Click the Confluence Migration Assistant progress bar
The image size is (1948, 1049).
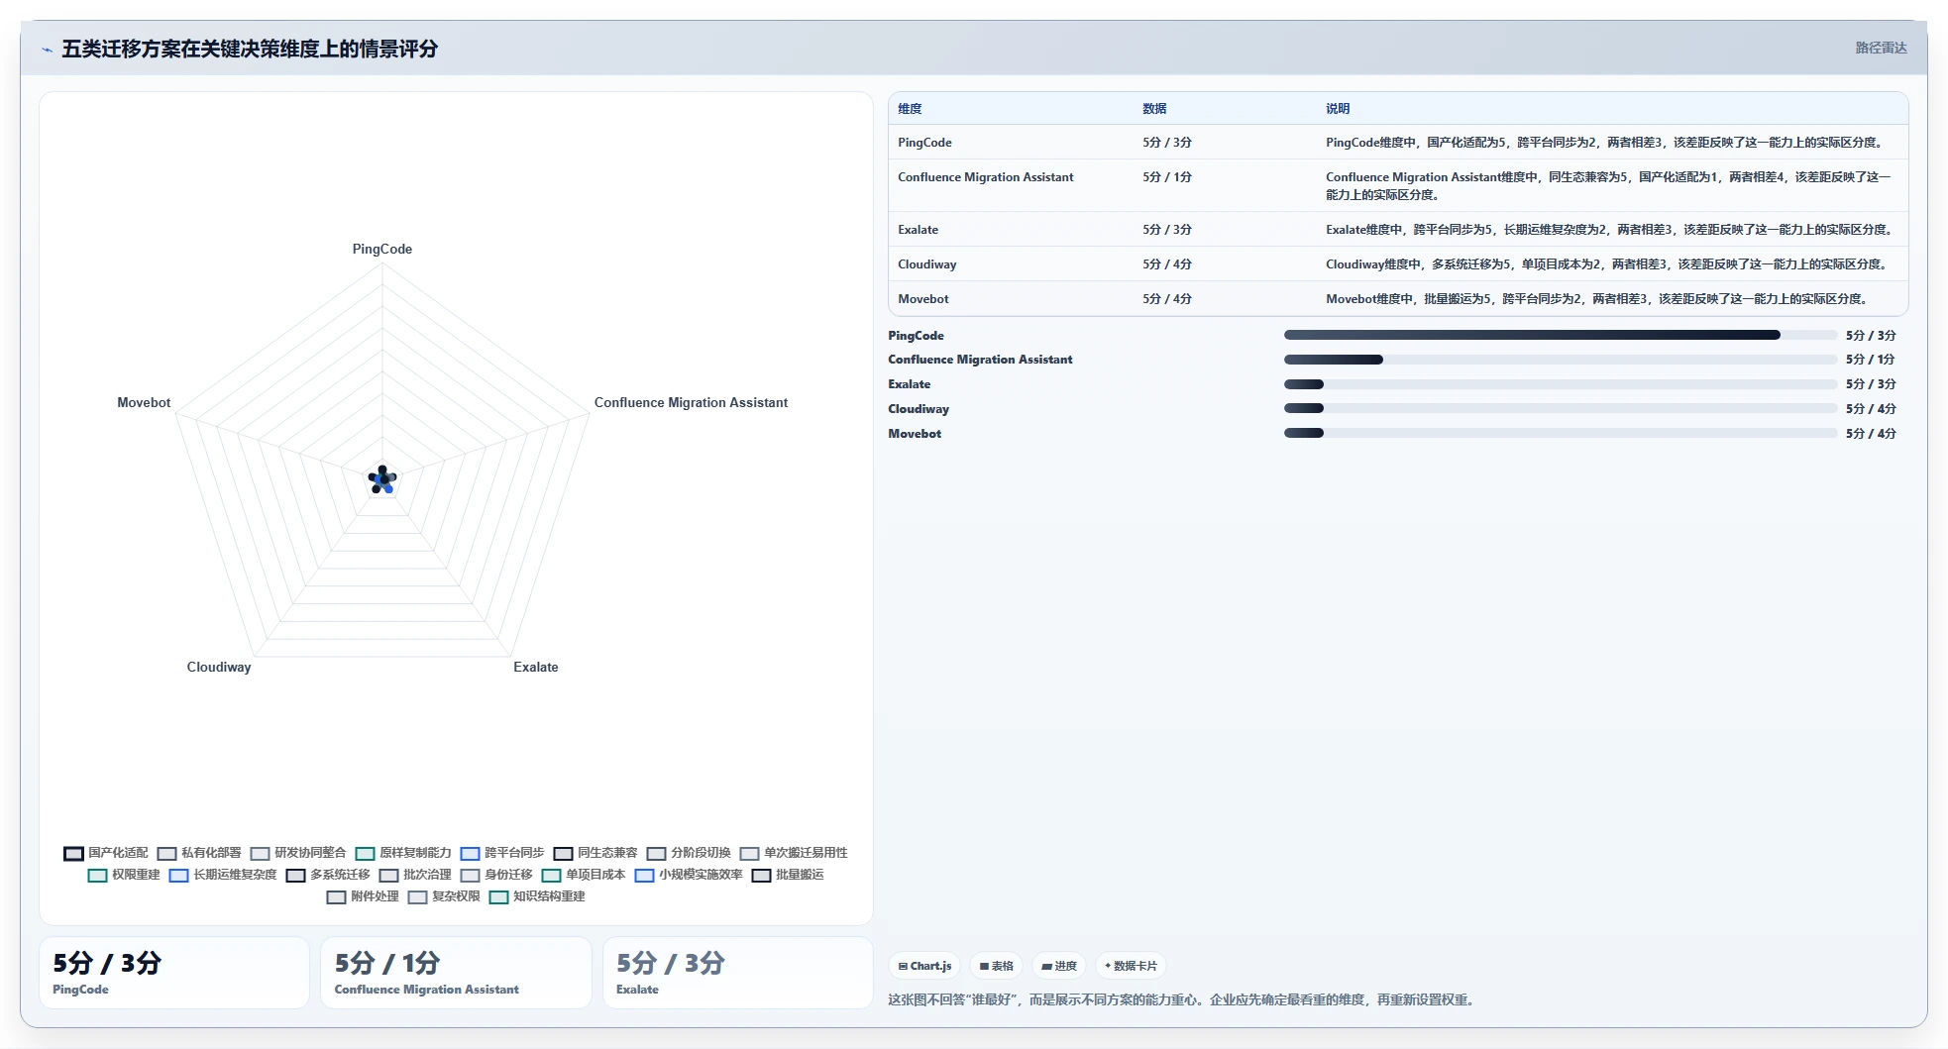pyautogui.click(x=1561, y=360)
